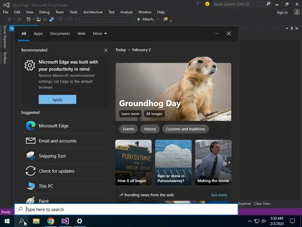302x227 pixels.
Task: Open the Test menu
Action: pyautogui.click(x=111, y=12)
